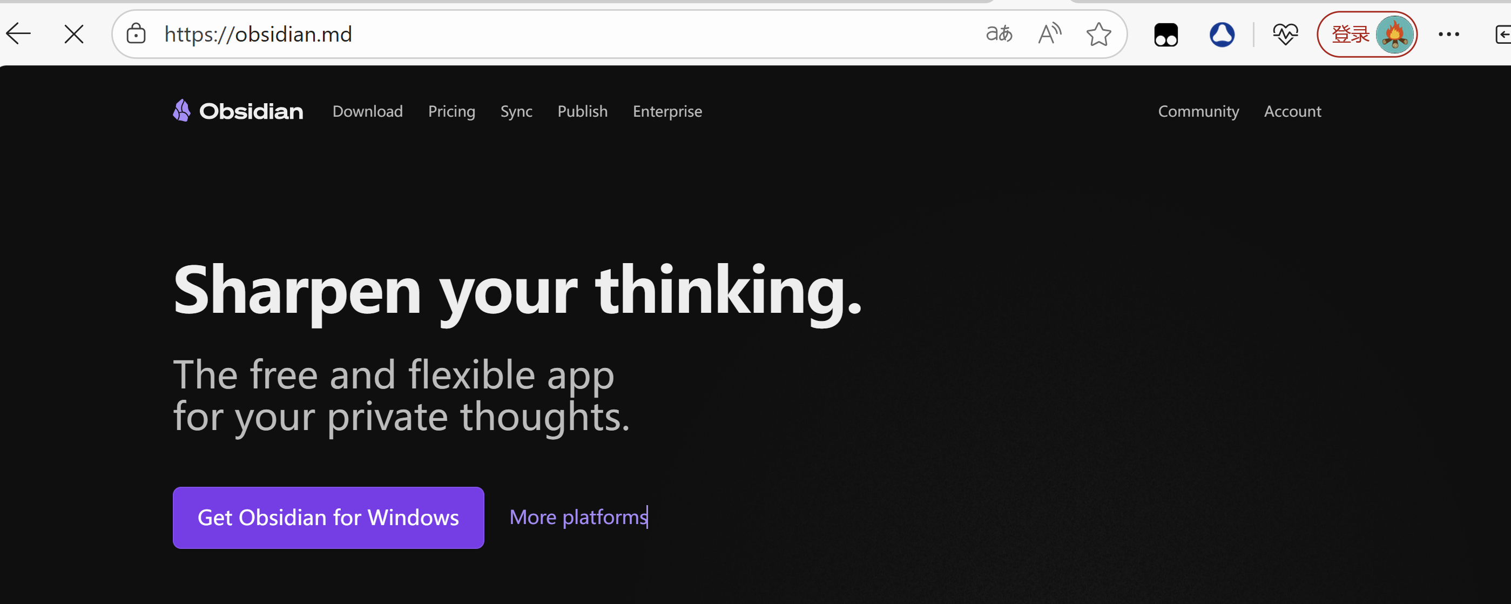Open the browser settings ellipsis menu
The height and width of the screenshot is (604, 1511).
pos(1448,34)
